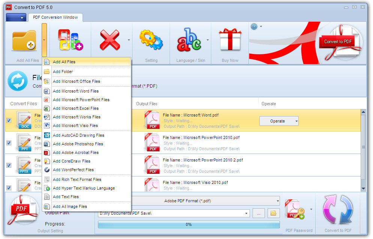Click the PDF Password key icon
This screenshot has height=239, width=373.
[295, 209]
